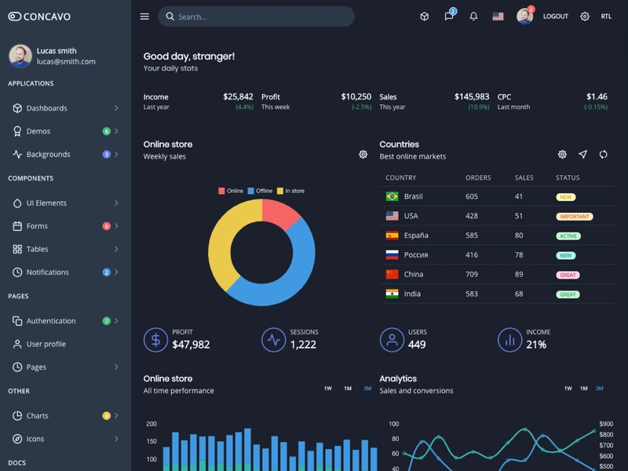Toggle the In store legend item

pyautogui.click(x=290, y=191)
